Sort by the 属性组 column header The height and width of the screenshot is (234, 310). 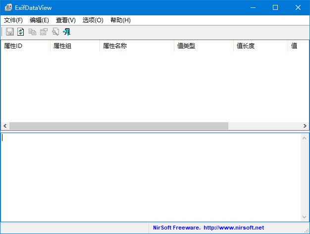point(74,46)
